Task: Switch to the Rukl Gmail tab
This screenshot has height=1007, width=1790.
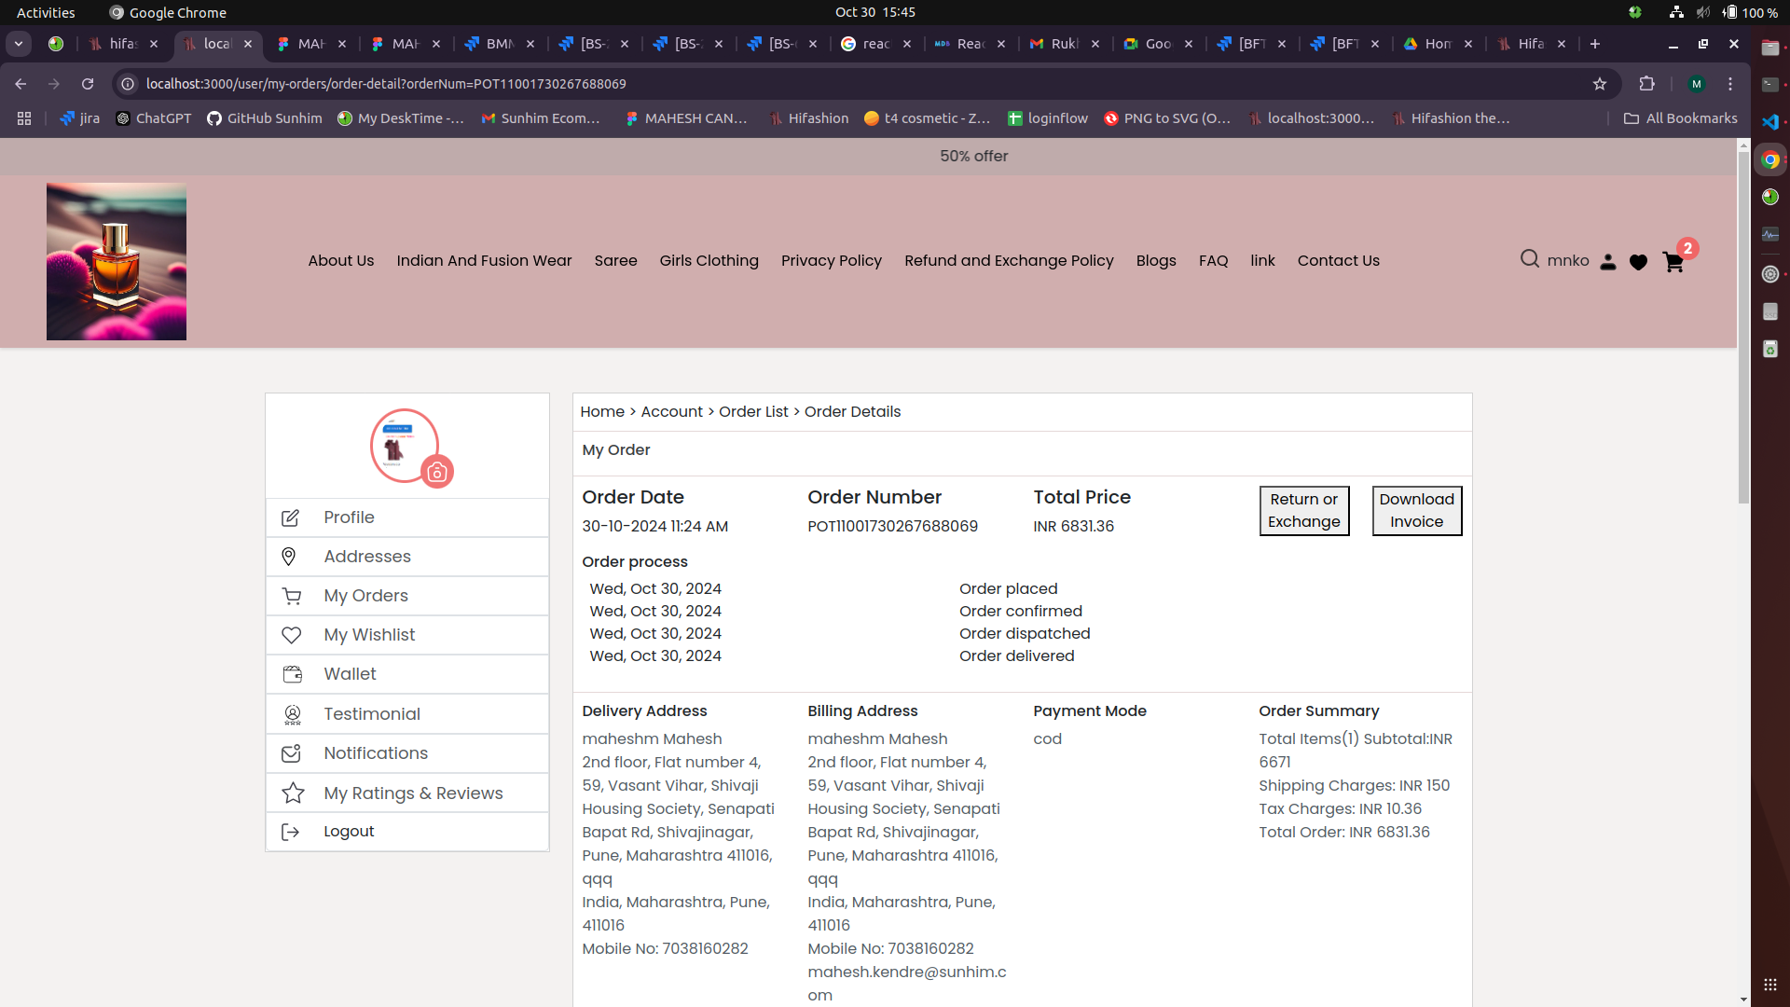Action: 1064,44
